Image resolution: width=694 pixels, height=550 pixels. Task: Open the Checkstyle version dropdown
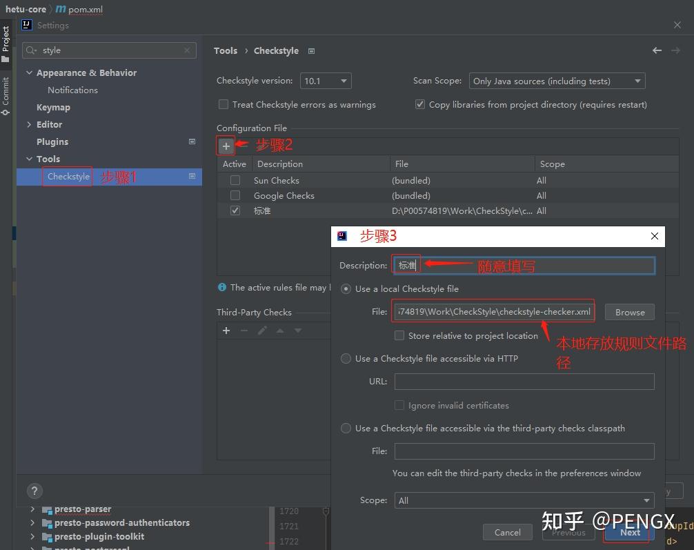pyautogui.click(x=326, y=81)
